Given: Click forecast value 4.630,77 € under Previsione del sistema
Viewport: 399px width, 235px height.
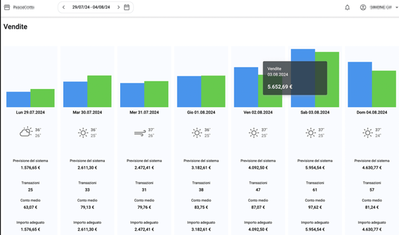Looking at the screenshot, I should [372, 168].
